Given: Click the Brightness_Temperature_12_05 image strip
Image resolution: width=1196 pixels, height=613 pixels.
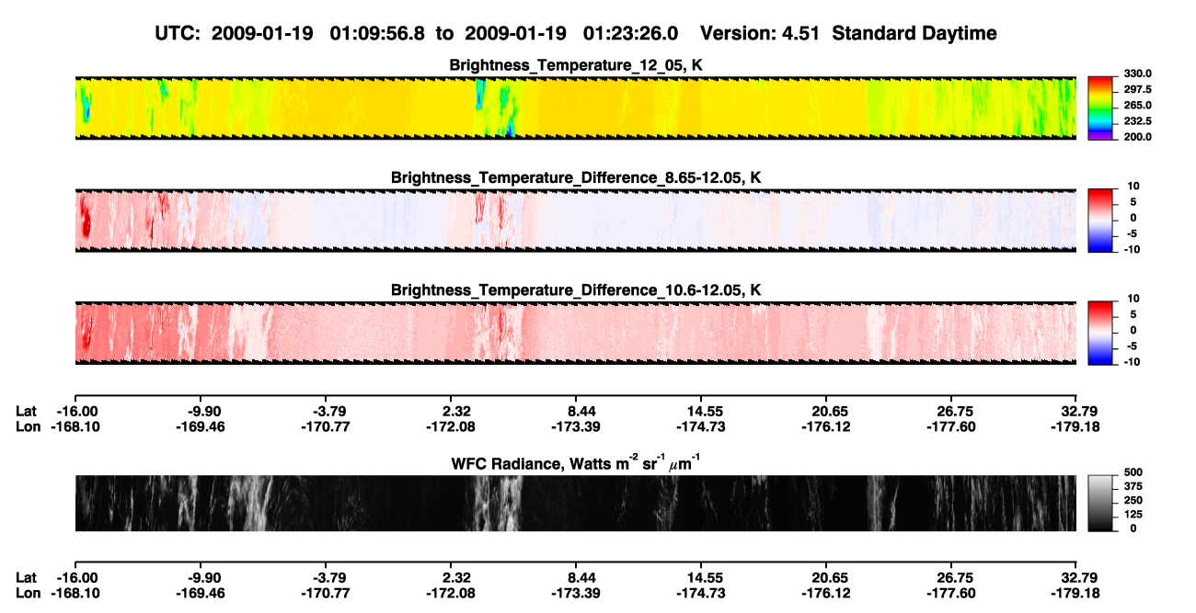Looking at the screenshot, I should pos(575,108).
